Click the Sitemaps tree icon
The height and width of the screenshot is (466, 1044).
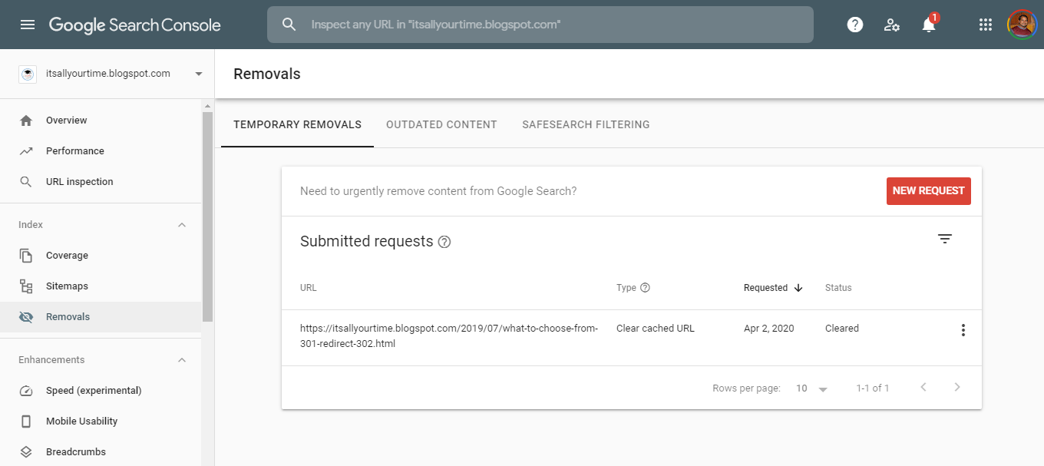pyautogui.click(x=26, y=286)
